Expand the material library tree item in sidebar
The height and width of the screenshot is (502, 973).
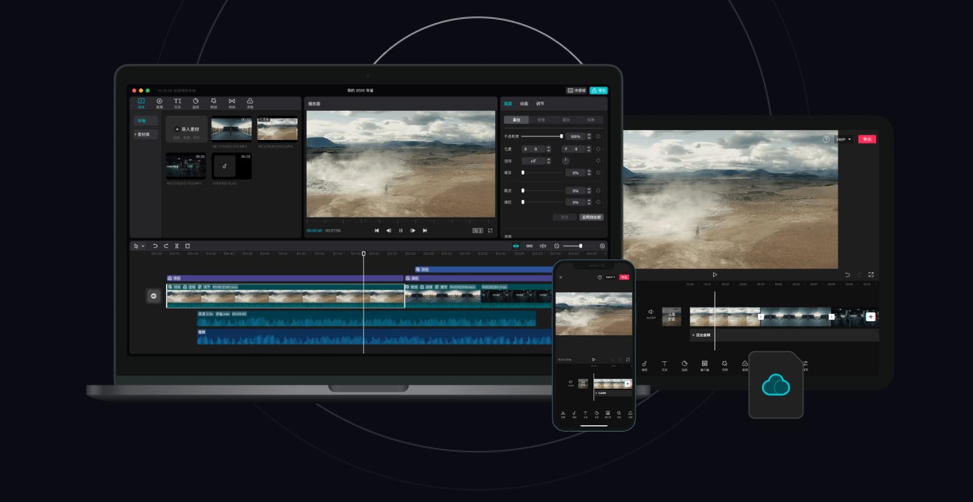pyautogui.click(x=143, y=134)
